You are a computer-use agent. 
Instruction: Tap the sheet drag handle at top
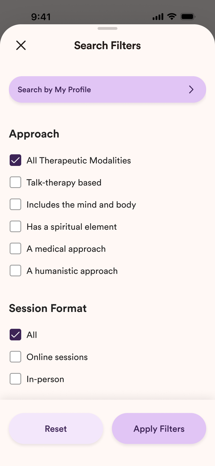pyautogui.click(x=108, y=28)
